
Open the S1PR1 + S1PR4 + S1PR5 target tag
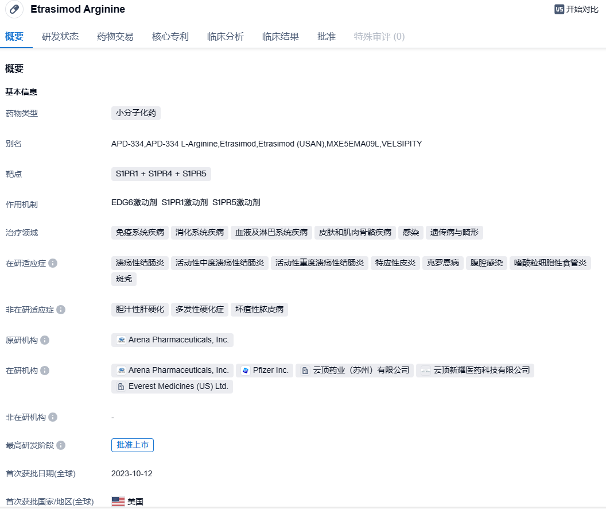pyautogui.click(x=161, y=173)
